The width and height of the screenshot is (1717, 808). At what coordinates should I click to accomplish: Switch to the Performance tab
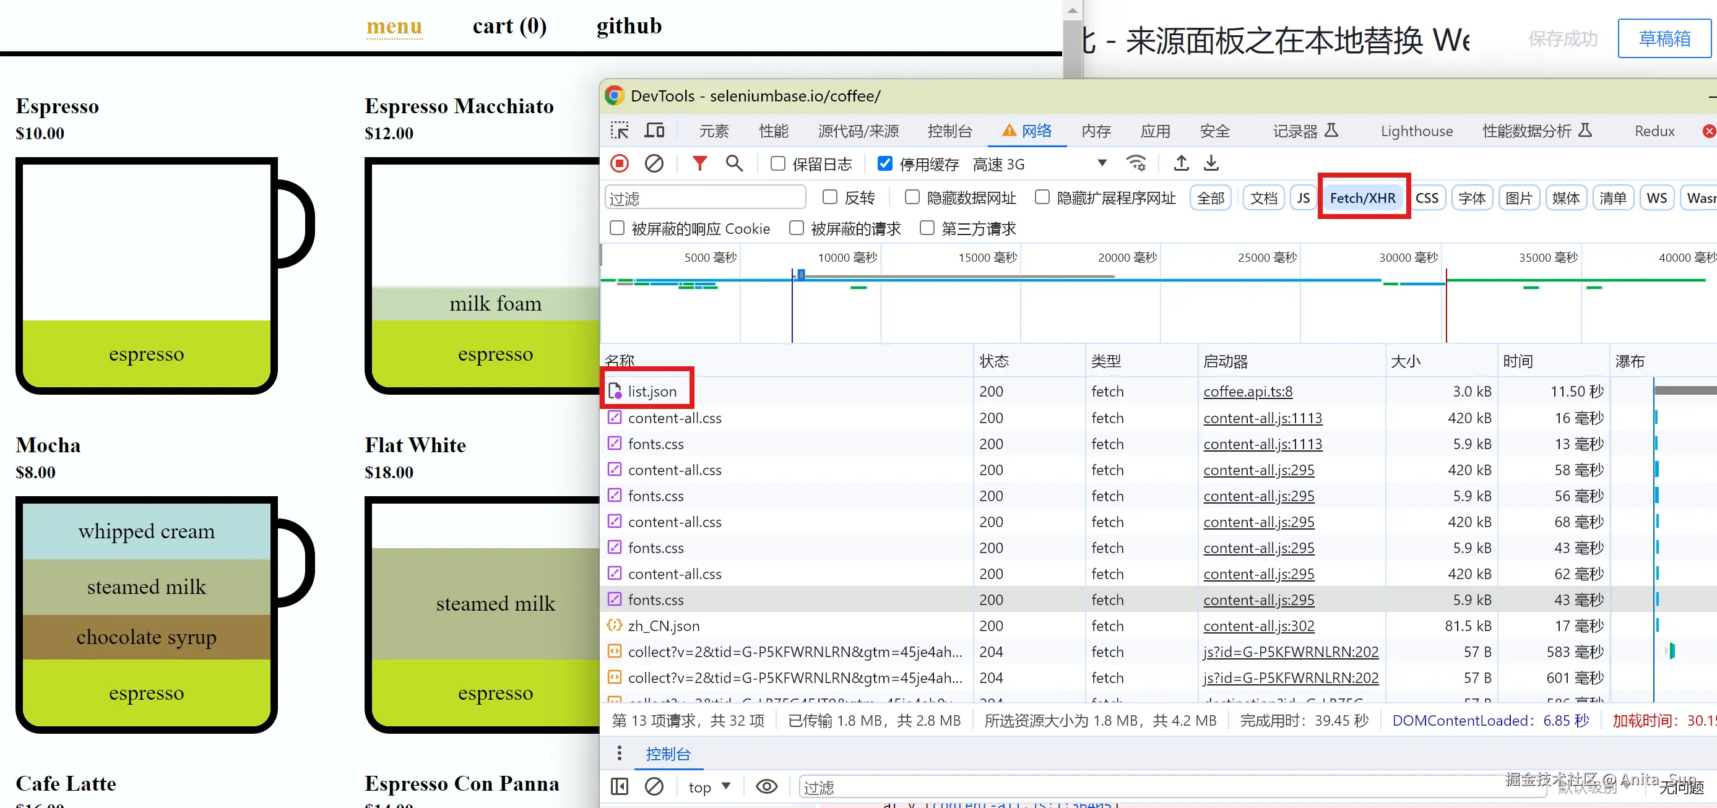pos(773,131)
